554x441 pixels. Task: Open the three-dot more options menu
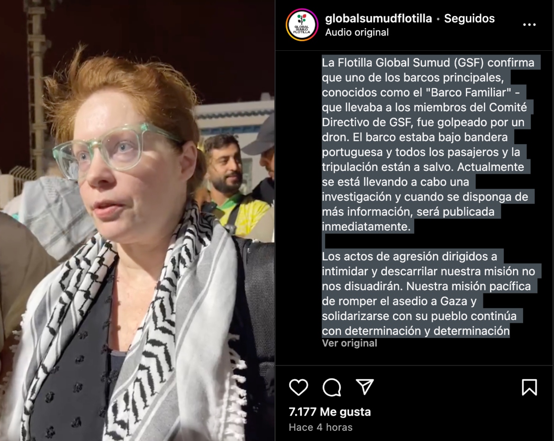tap(529, 24)
